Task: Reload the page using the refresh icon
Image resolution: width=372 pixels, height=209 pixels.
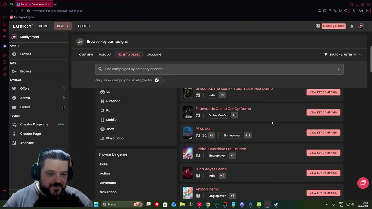Action: (x=22, y=11)
